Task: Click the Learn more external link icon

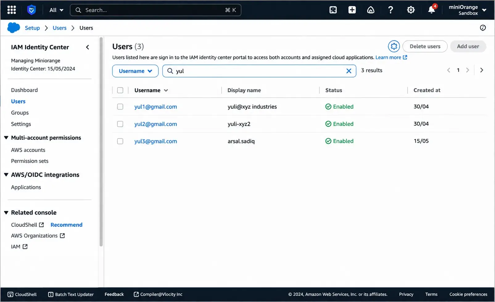Action: [405, 57]
